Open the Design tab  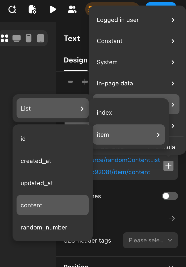[x=75, y=60]
